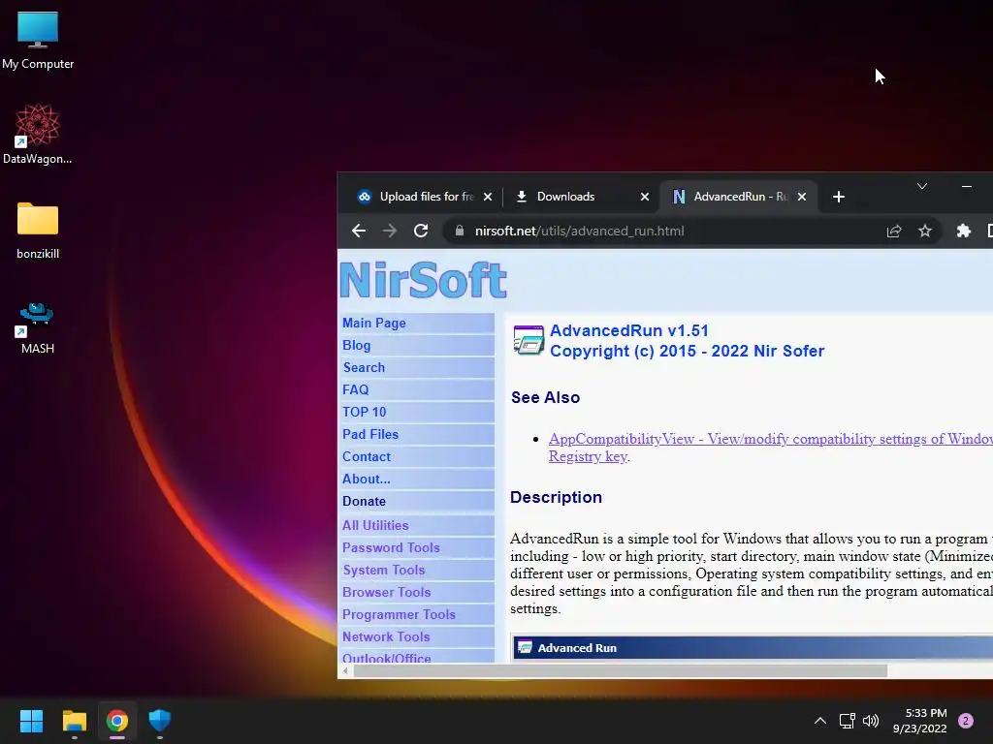Open Chrome tab search dropdown arrow
993x744 pixels.
tap(922, 186)
